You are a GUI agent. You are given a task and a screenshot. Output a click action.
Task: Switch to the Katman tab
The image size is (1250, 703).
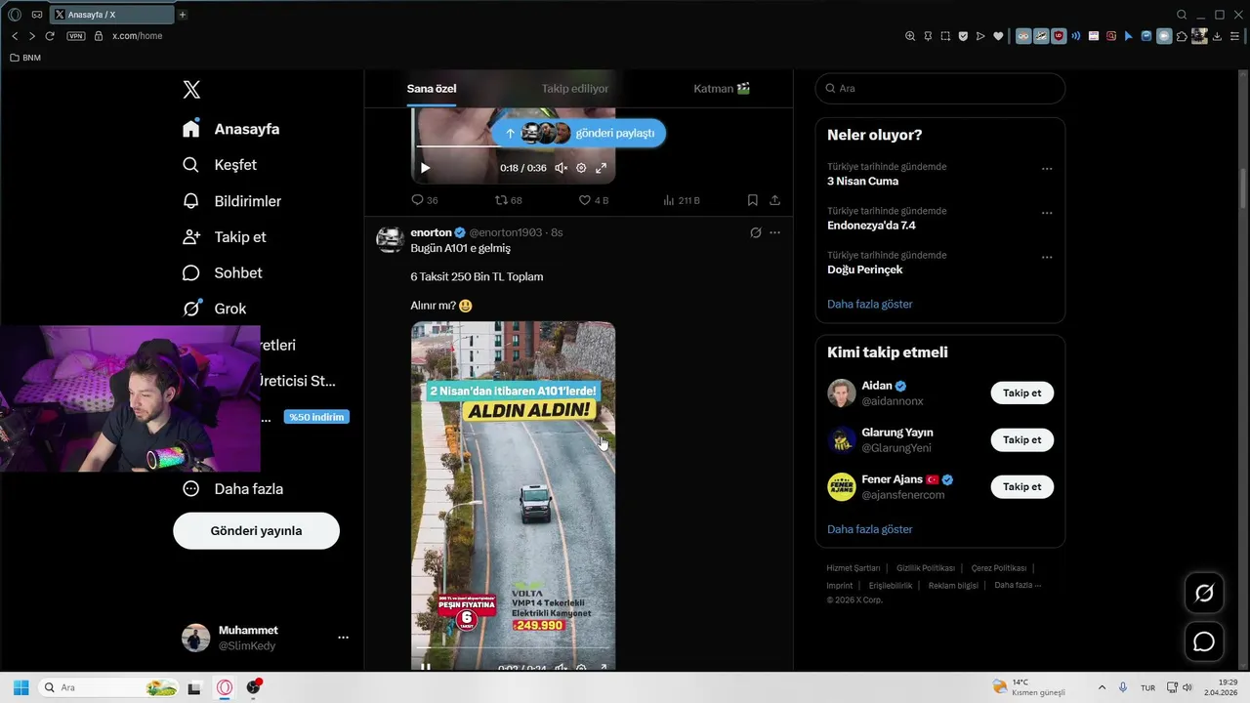(x=722, y=89)
